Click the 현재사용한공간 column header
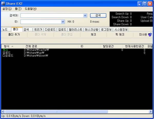 click(134, 46)
